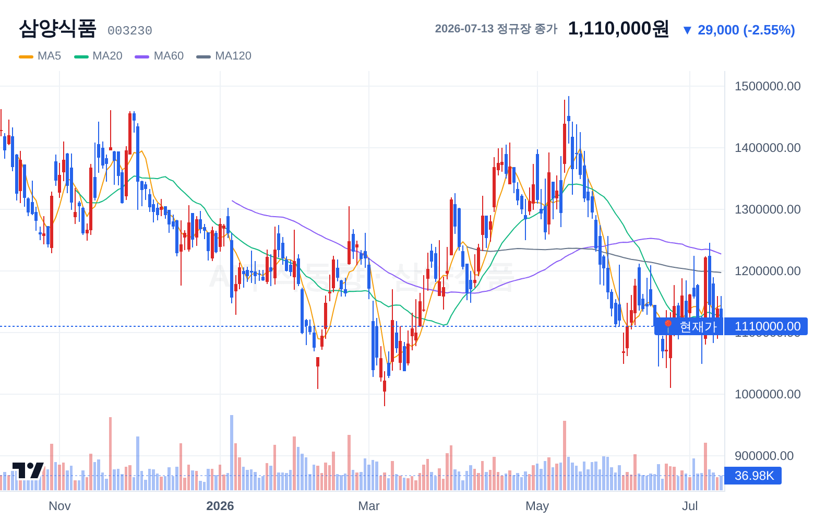Click the 1,110,000원 closing price

(618, 29)
